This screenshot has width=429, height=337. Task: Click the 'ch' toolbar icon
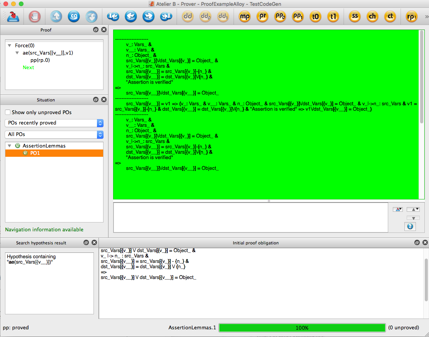(372, 17)
